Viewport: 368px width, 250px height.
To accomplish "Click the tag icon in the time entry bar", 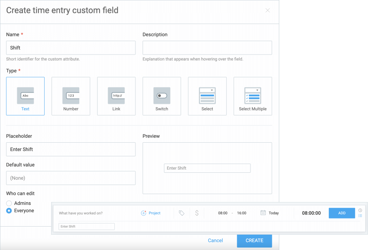I will click(181, 213).
